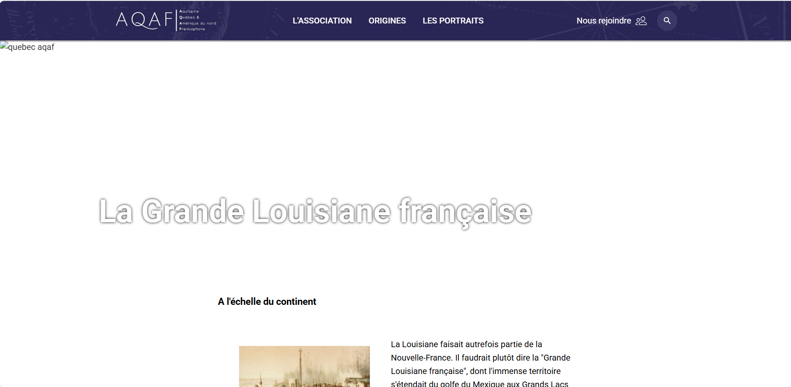
Task: Click "Nouvelle-France" in the paragraph
Action: pyautogui.click(x=421, y=358)
